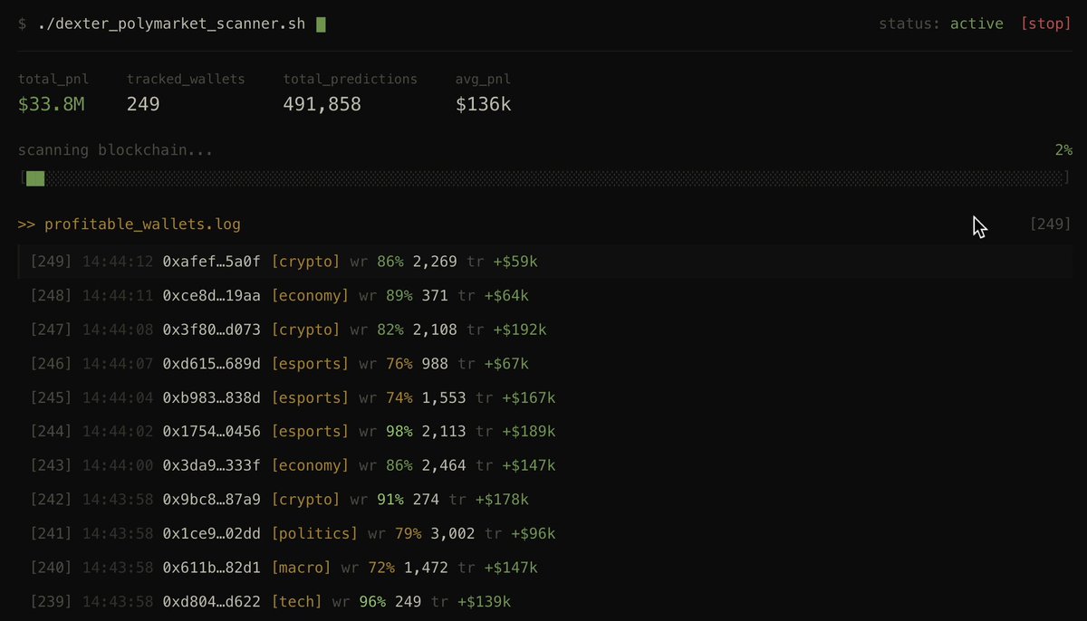Click the [politics] tag in row 241
Screen dimensions: 1087x621
click(313, 534)
